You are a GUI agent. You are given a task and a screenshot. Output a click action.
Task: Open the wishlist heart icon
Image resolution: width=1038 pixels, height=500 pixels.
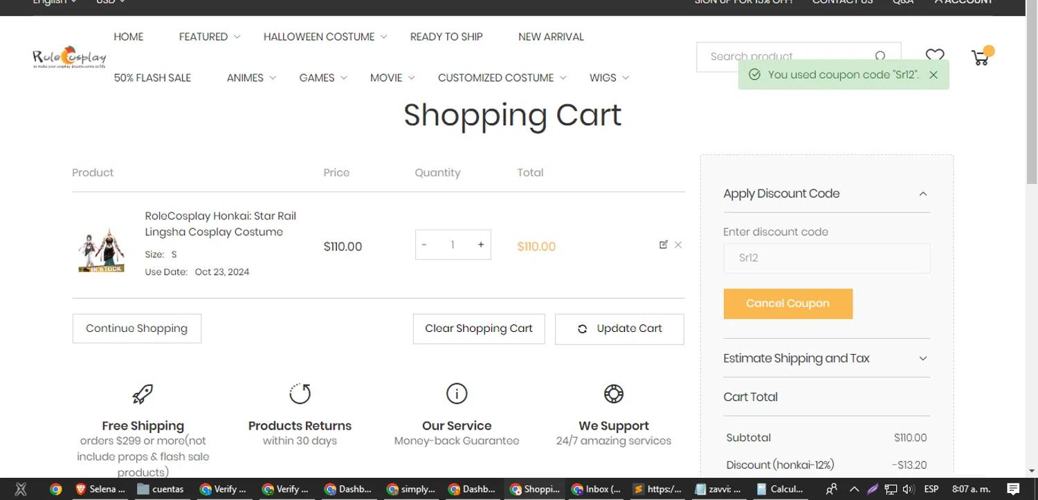pyautogui.click(x=935, y=56)
